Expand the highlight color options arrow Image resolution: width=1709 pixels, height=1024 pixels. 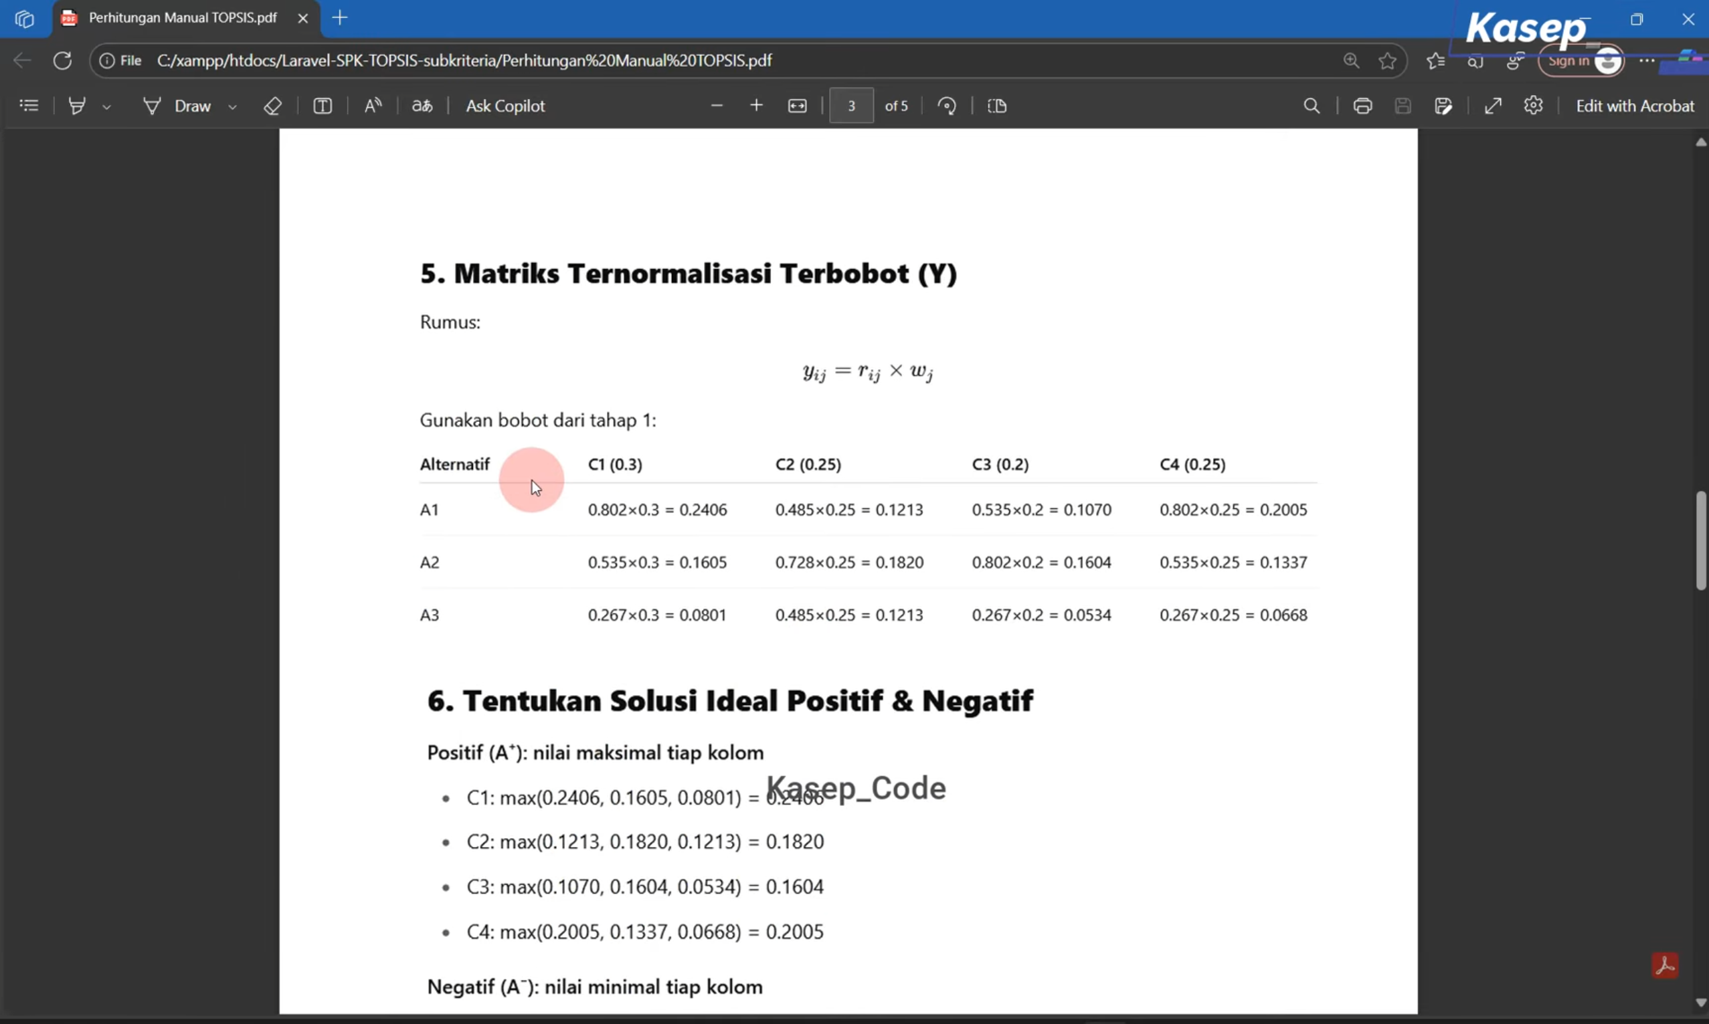tap(106, 106)
